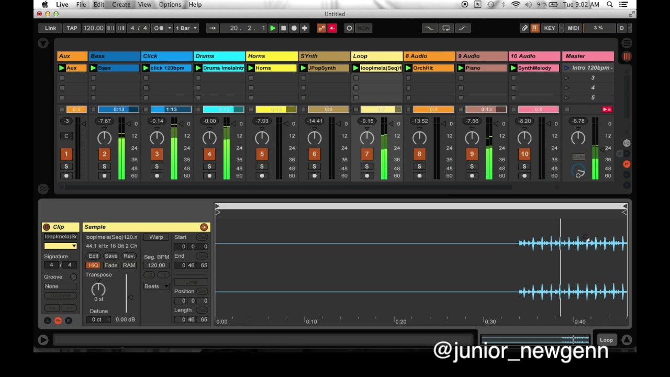Open the Groove None chooser
670x377 pixels.
pos(60,286)
